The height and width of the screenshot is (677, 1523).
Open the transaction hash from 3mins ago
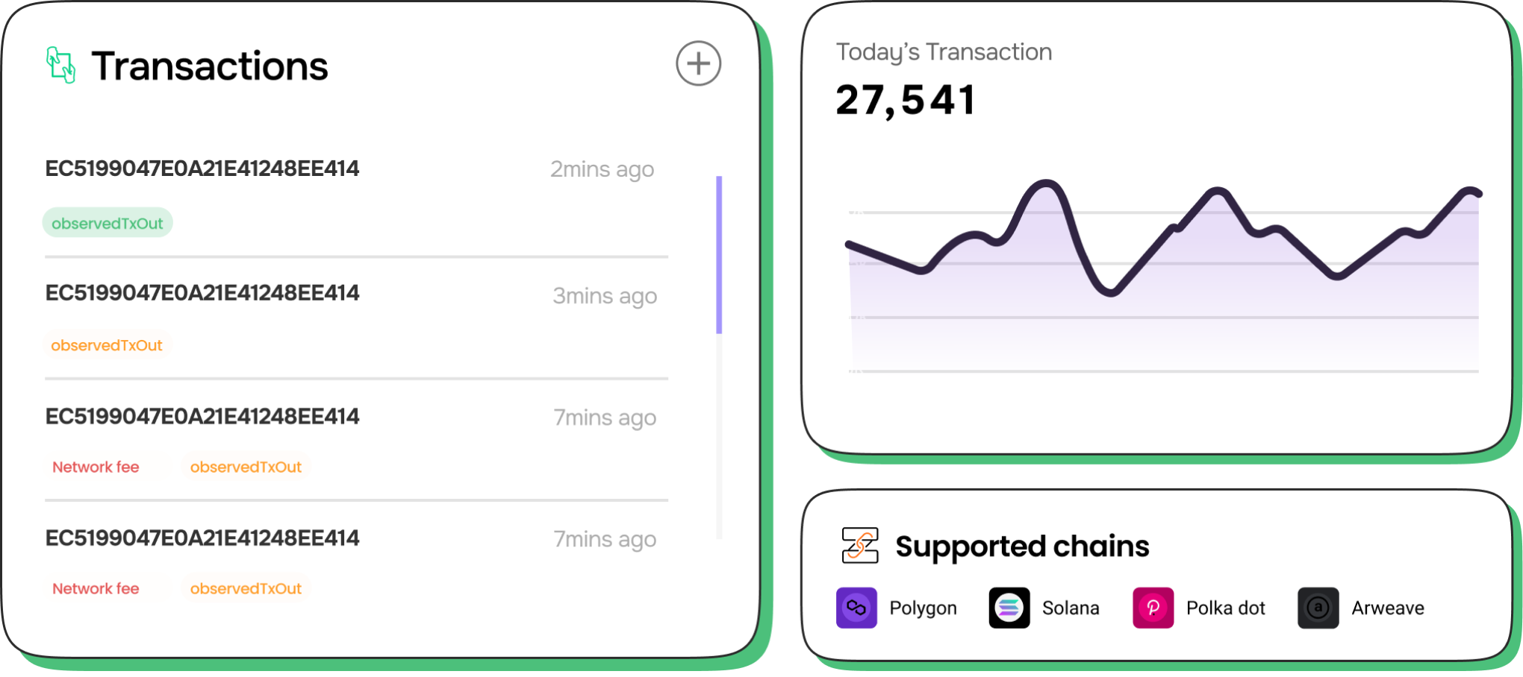[202, 293]
